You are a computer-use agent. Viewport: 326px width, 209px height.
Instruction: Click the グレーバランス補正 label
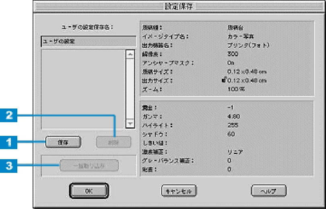tap(168, 160)
